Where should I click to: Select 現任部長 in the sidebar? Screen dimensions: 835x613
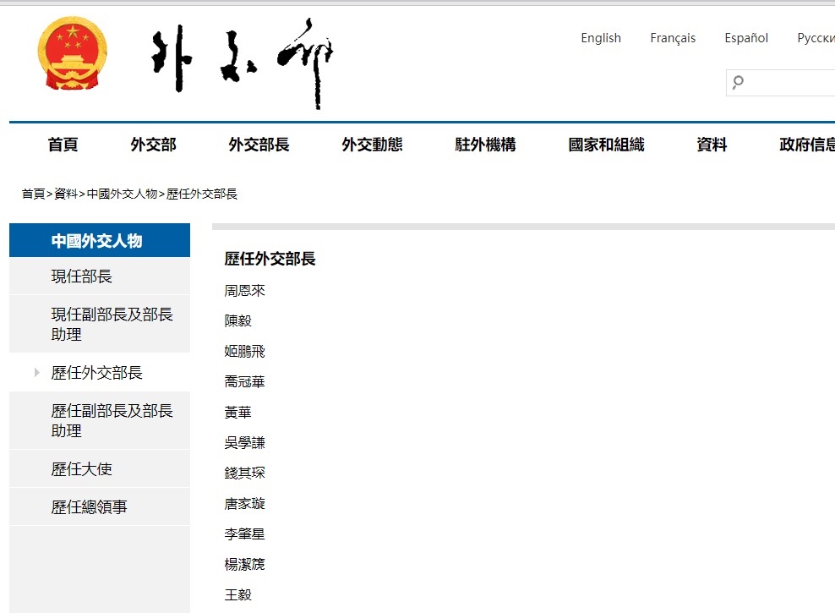(100, 276)
